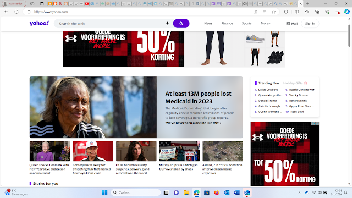Screen dimensions: 352x198
Task: Open Word from taskbar
Action: (x=237, y=193)
